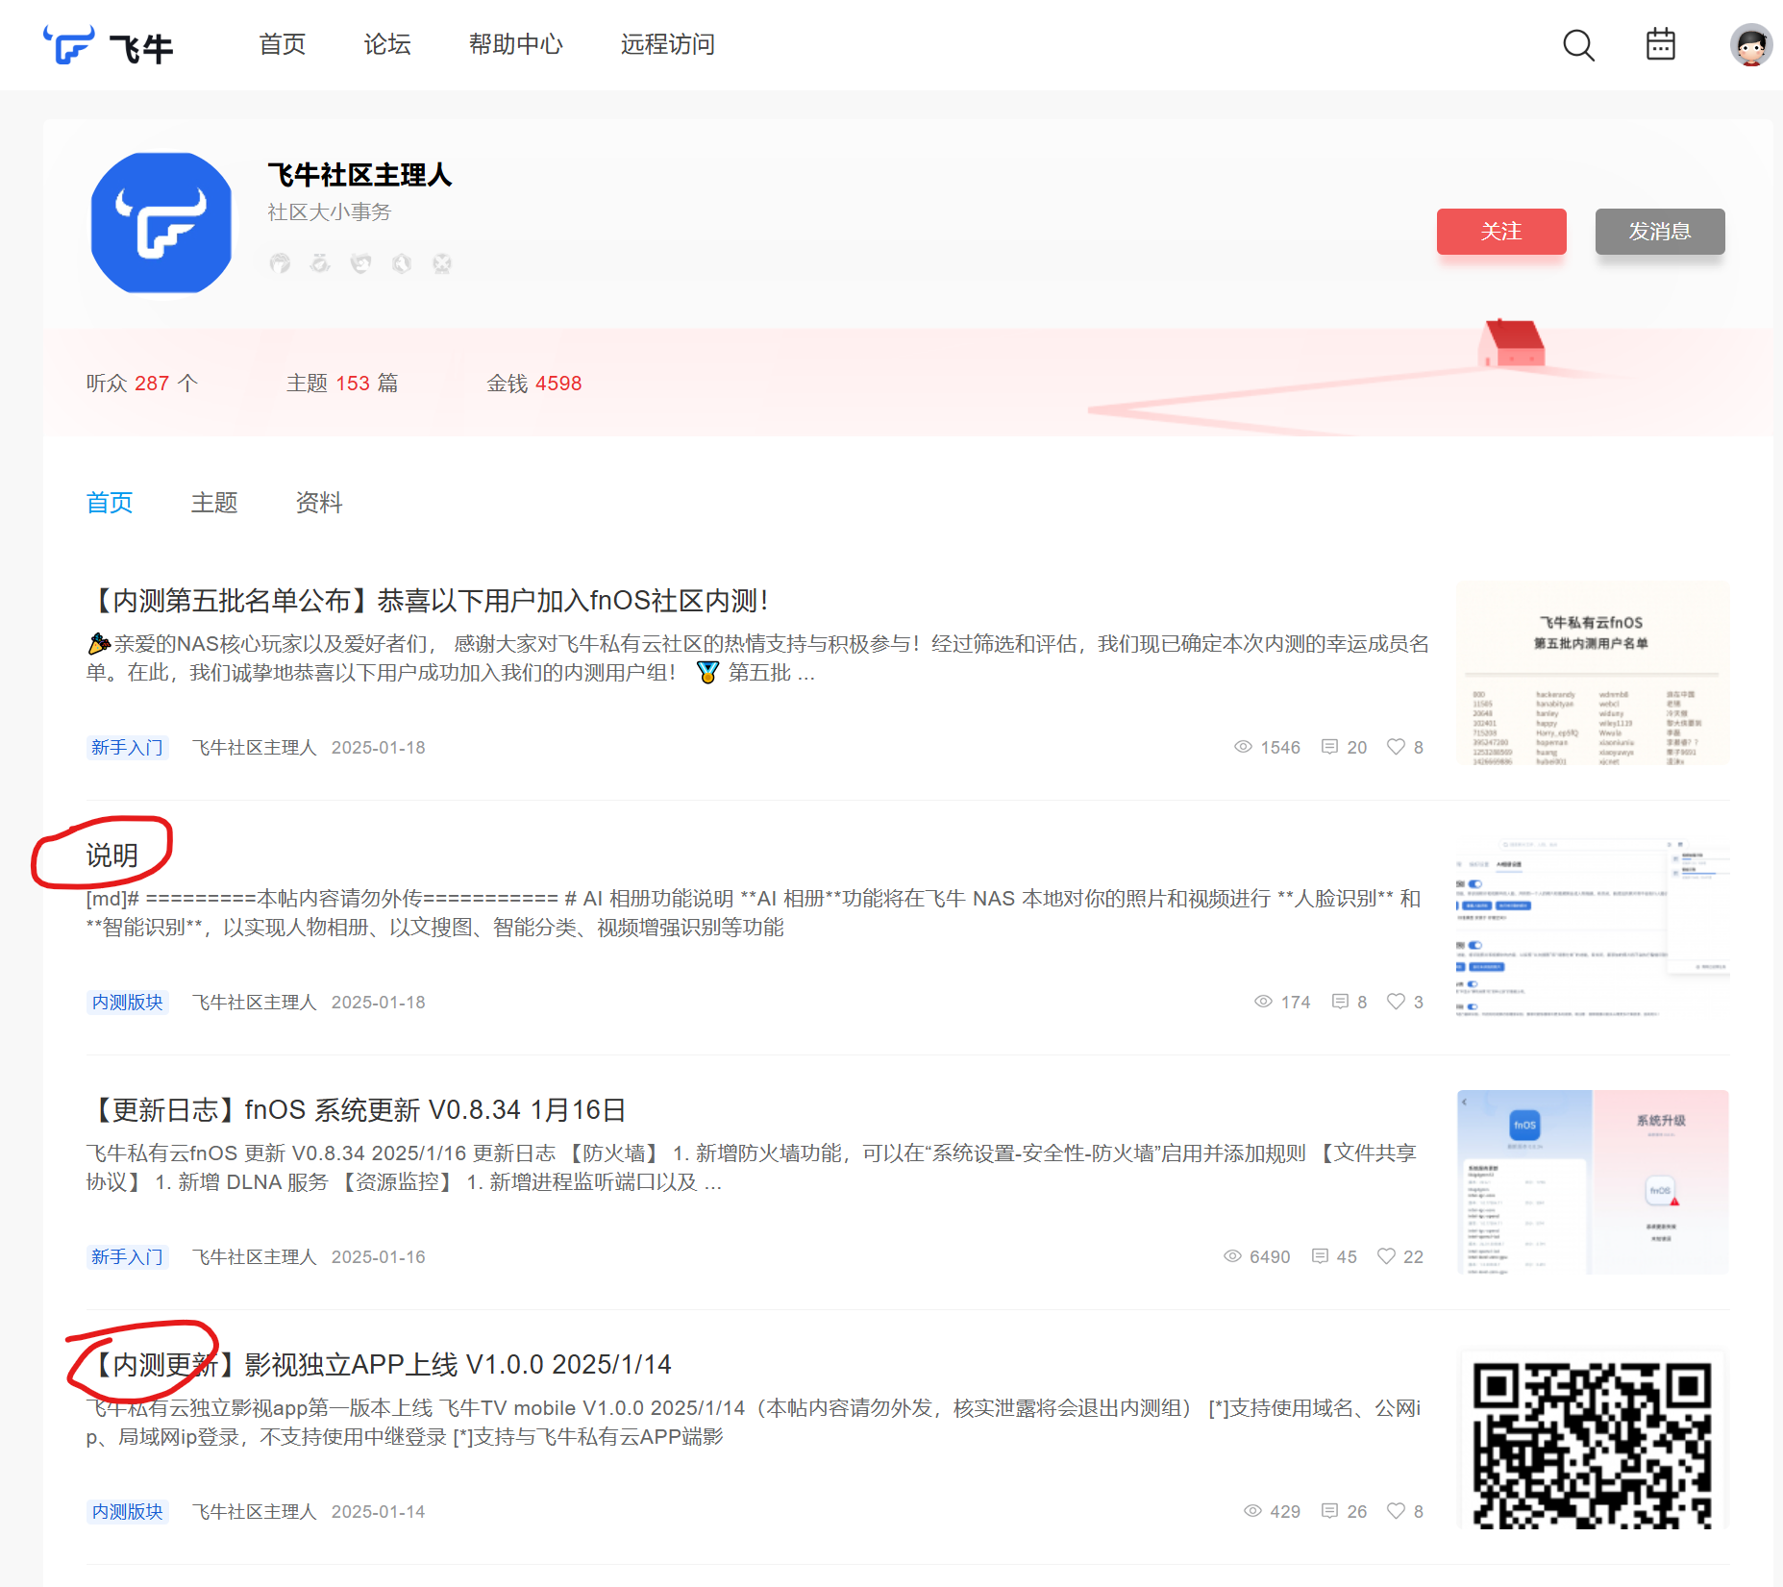The image size is (1783, 1587).
Task: Open 远程访问 in the top navigation
Action: tap(668, 44)
